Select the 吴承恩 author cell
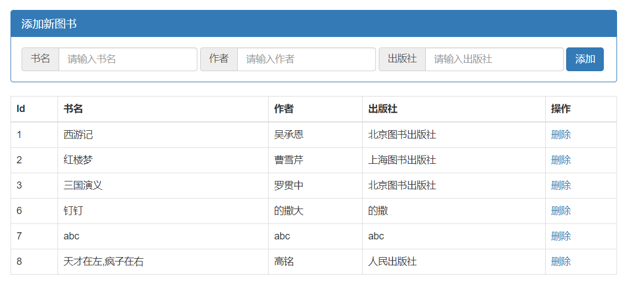The height and width of the screenshot is (283, 627). click(x=289, y=135)
